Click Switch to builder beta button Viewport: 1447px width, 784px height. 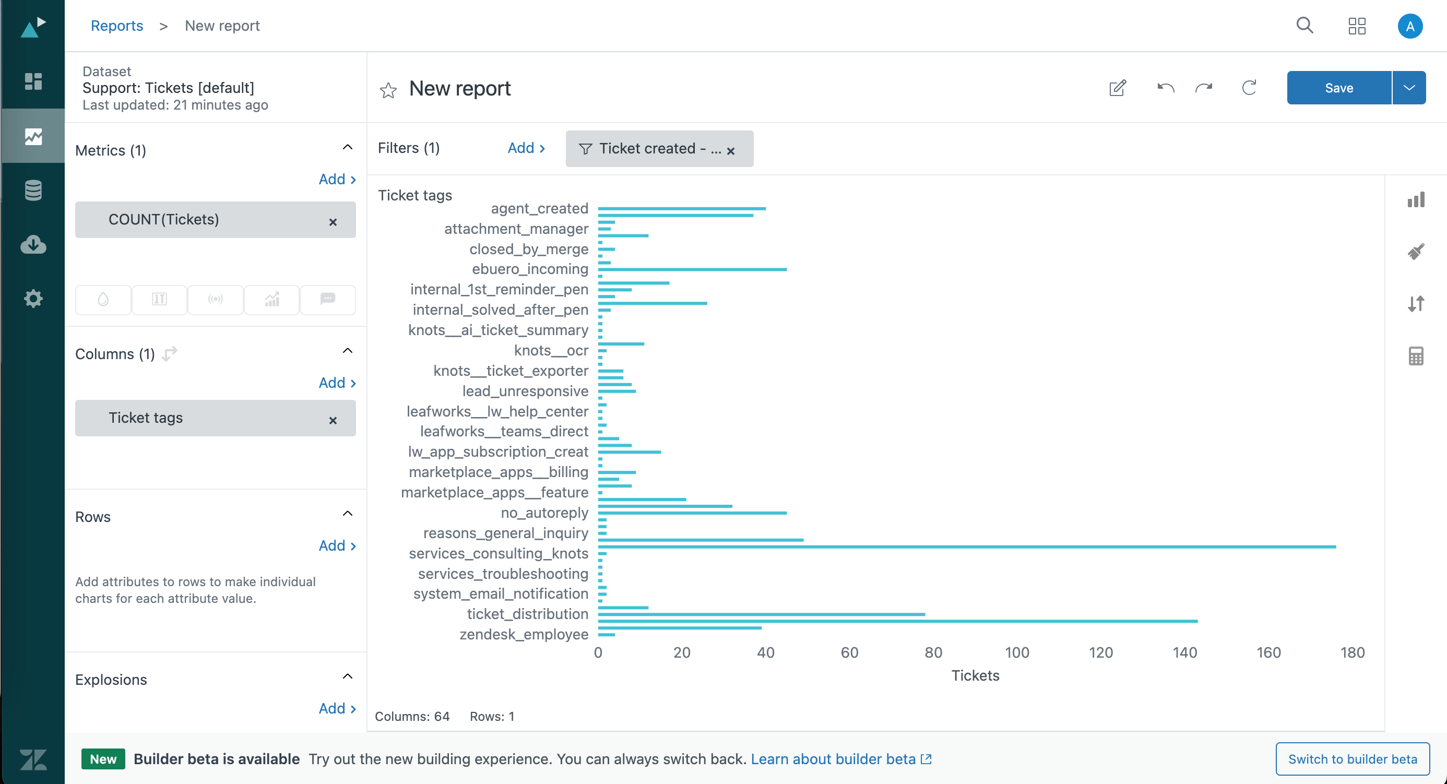[1352, 759]
